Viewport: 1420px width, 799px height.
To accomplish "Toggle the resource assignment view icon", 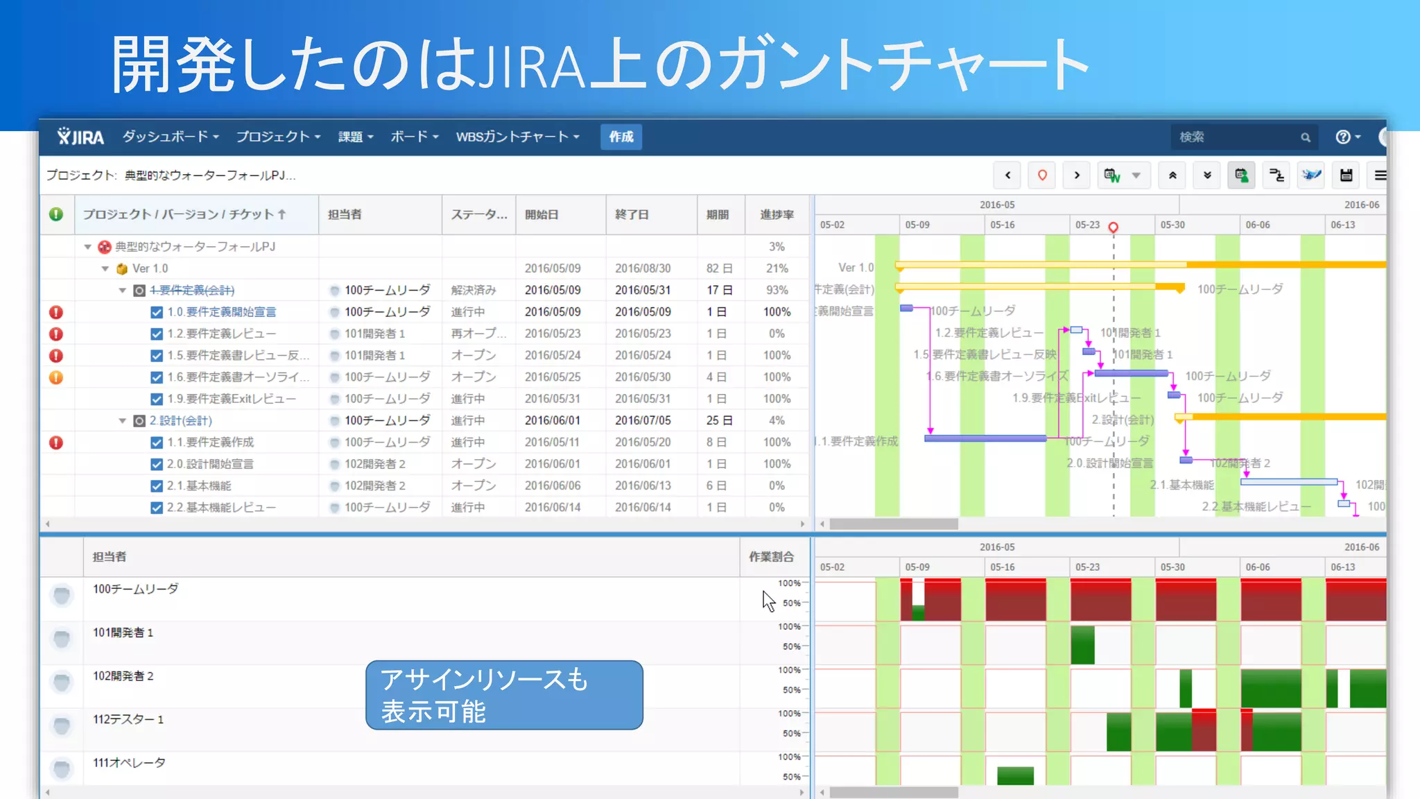I will point(1241,175).
